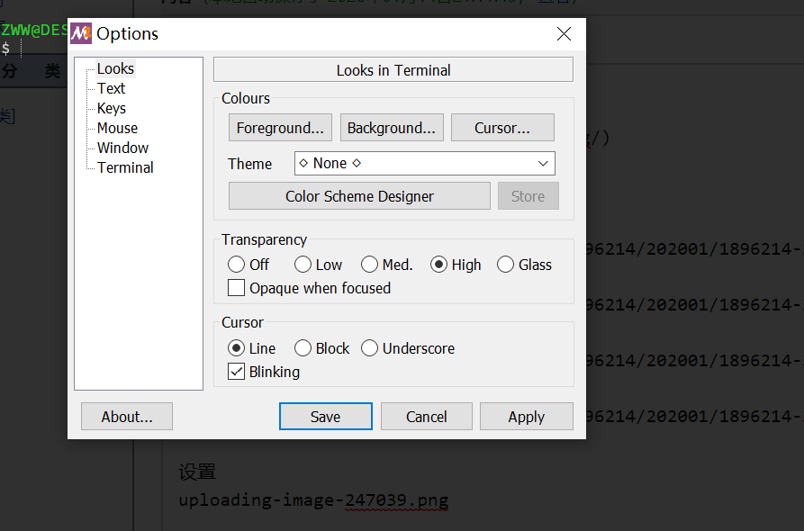
Task: Close the Options dialog
Action: point(565,34)
